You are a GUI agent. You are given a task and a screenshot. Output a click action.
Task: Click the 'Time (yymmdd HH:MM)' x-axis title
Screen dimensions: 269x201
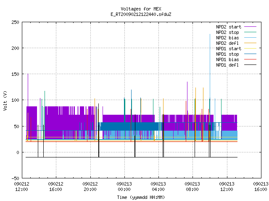(x=141, y=197)
